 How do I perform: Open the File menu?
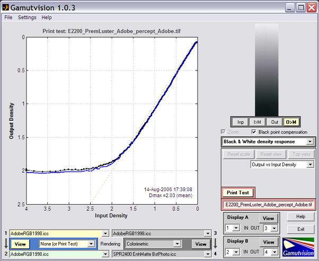pyautogui.click(x=8, y=17)
